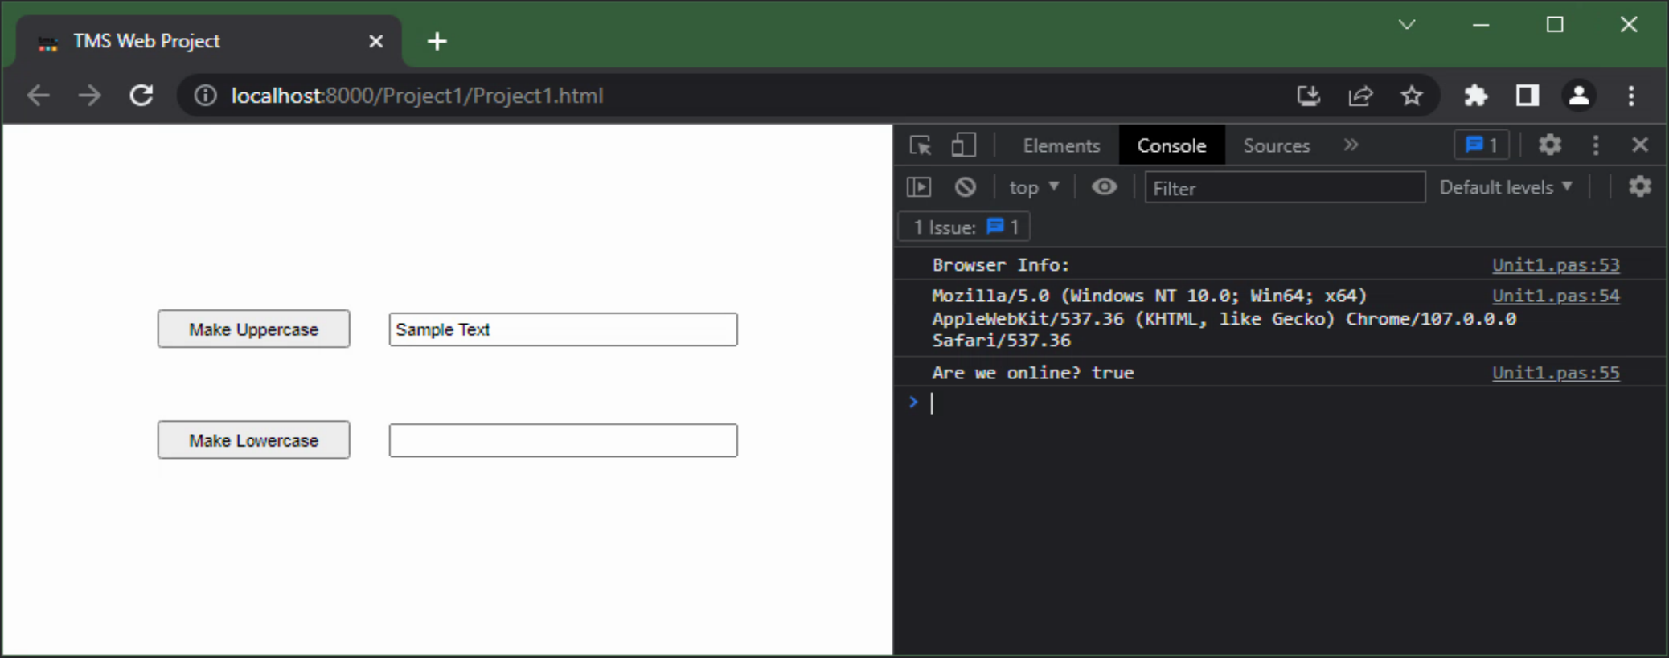This screenshot has width=1669, height=658.
Task: Click the 1 Issue button below filter bar
Action: pos(964,227)
